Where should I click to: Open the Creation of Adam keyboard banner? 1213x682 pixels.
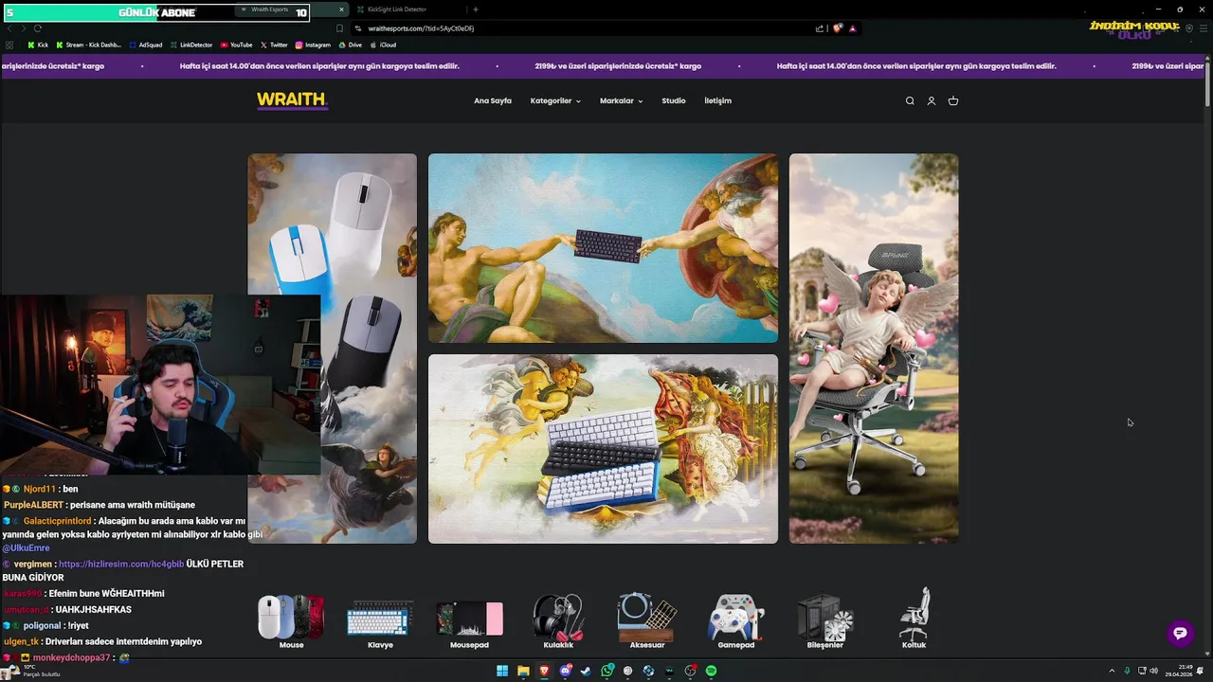[603, 248]
